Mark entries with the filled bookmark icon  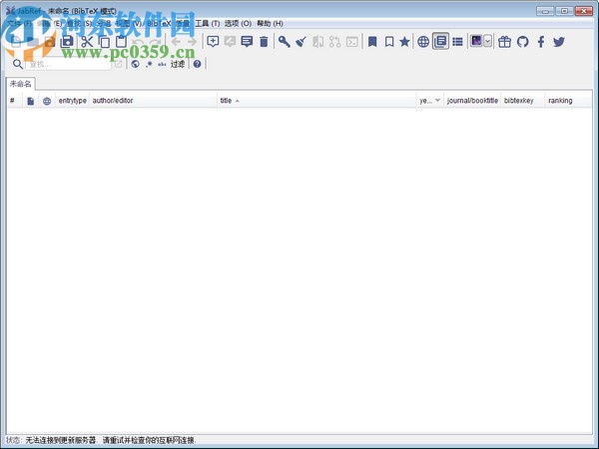coord(372,41)
